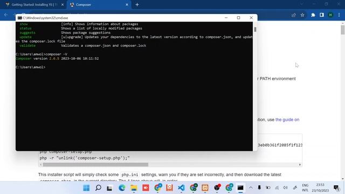Open a new Chrome tab
Image resolution: width=345 pixels, height=194 pixels.
point(137,5)
